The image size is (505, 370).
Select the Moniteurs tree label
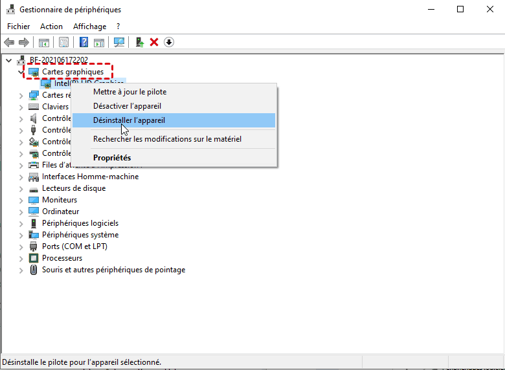point(60,200)
